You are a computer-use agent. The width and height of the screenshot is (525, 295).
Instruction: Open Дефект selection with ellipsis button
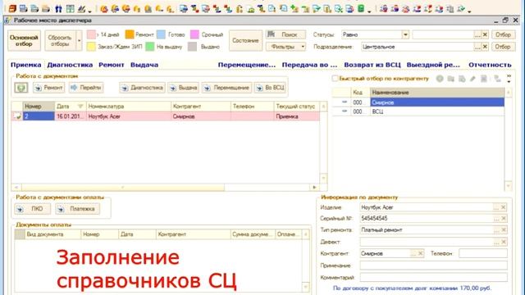tap(496, 242)
